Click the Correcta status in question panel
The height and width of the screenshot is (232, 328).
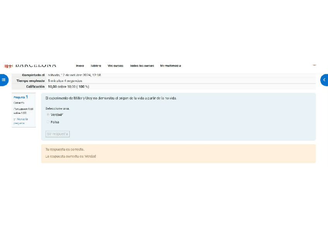19,103
